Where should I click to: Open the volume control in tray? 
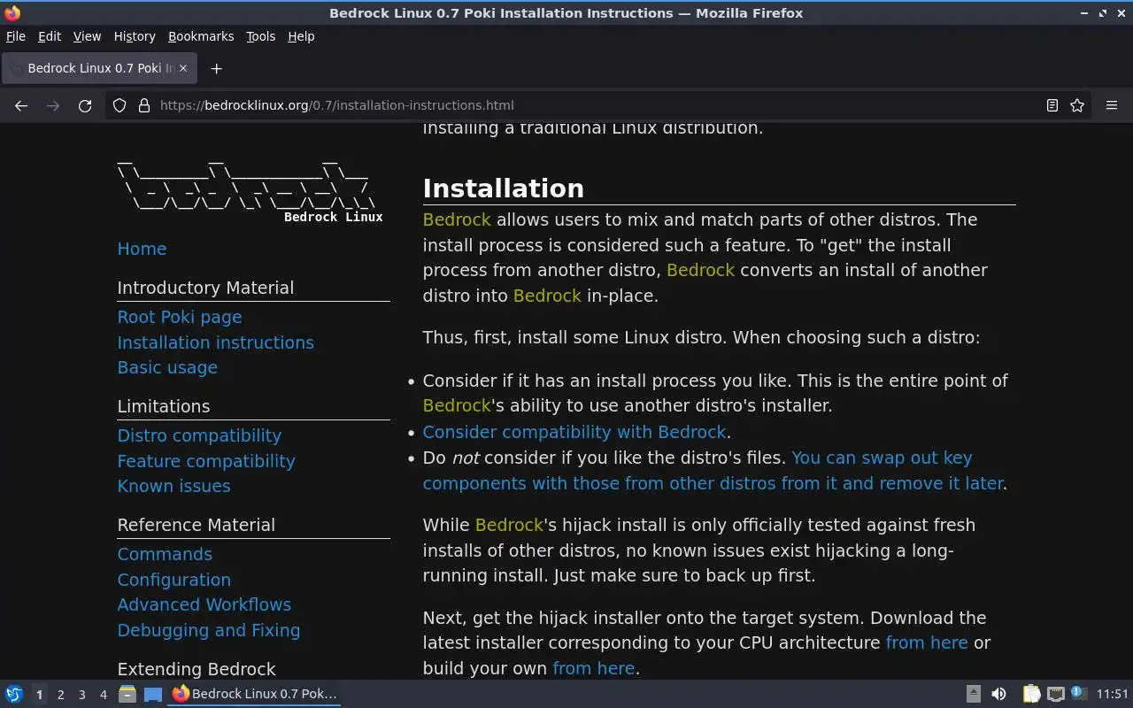[x=998, y=694]
